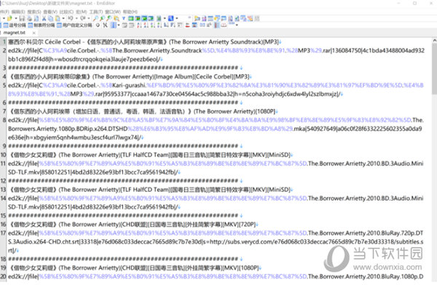Open the 工具(T) menu
Viewport: 437px width, 285px height.
96,12
